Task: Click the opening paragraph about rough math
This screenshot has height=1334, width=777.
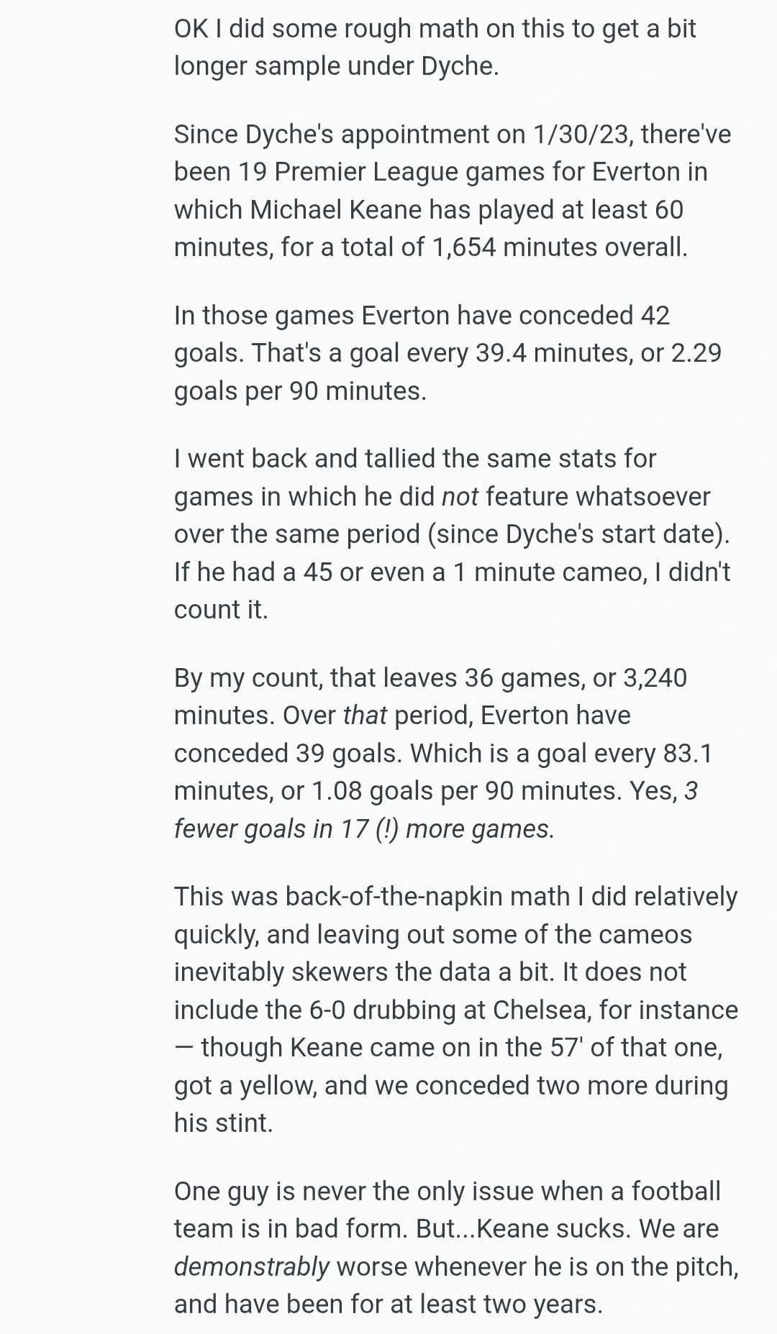Action: click(435, 47)
